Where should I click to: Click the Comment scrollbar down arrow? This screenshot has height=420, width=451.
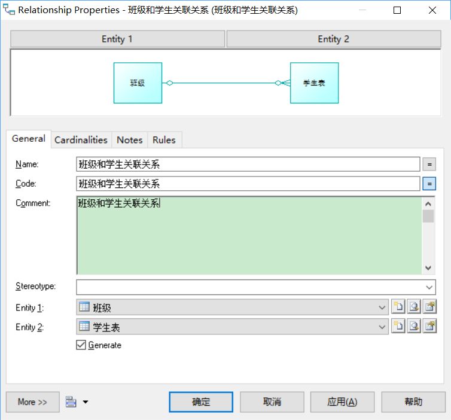pyautogui.click(x=428, y=268)
